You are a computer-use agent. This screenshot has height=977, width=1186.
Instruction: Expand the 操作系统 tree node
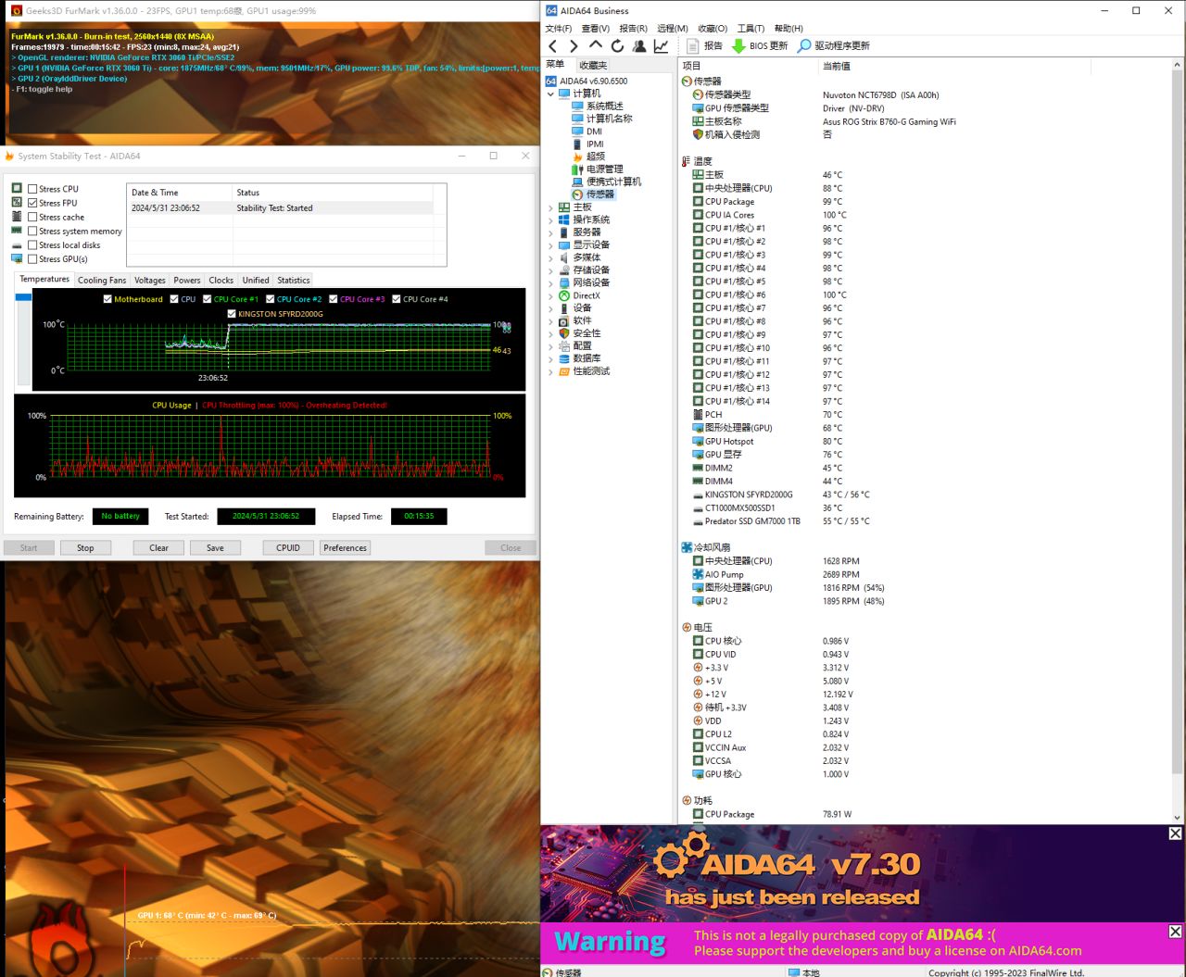point(550,219)
